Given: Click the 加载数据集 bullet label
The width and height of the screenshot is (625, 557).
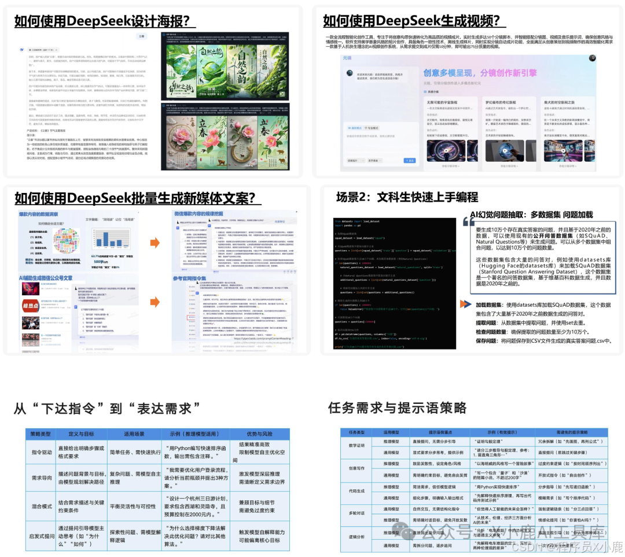Looking at the screenshot, I should [x=489, y=305].
